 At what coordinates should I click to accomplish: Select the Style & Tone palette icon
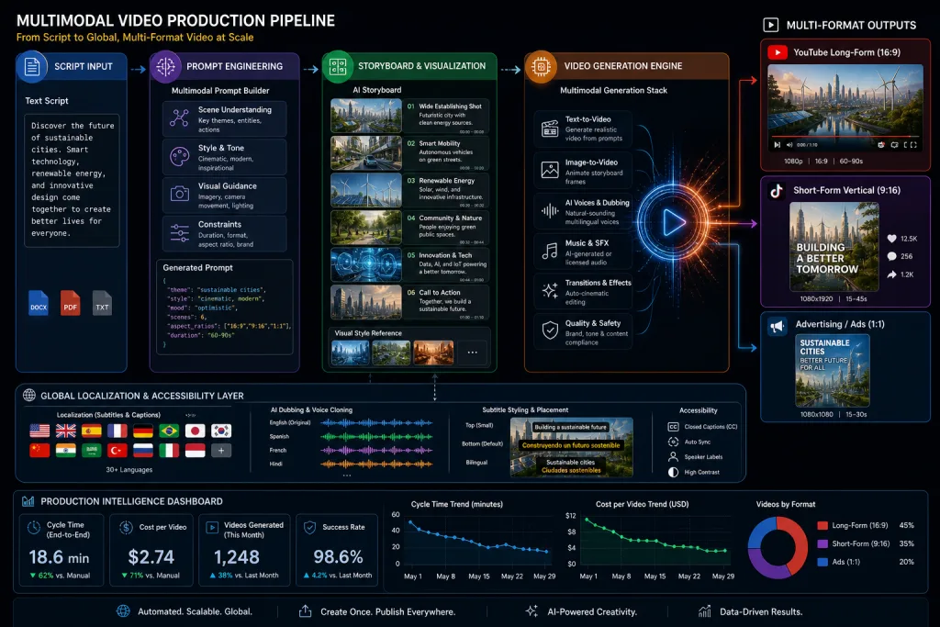(179, 156)
